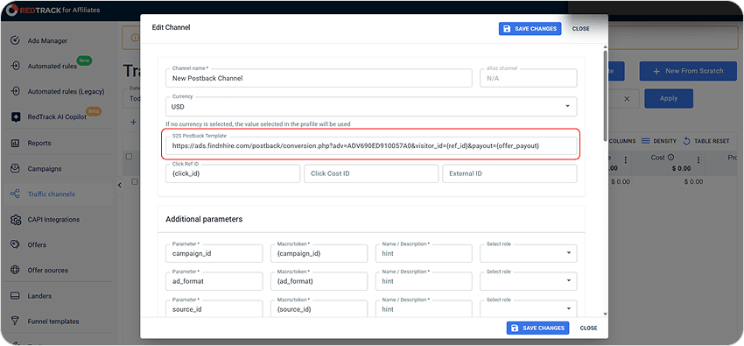This screenshot has width=744, height=346.
Task: Click the Click Ref ID field
Action: (233, 173)
